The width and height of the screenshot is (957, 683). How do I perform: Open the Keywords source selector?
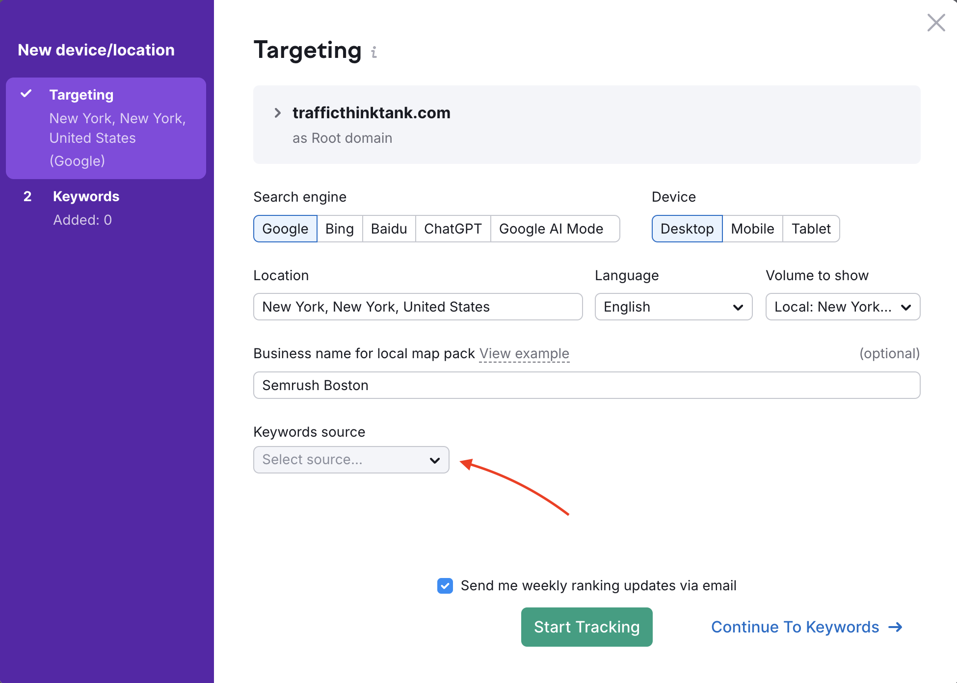tap(350, 460)
